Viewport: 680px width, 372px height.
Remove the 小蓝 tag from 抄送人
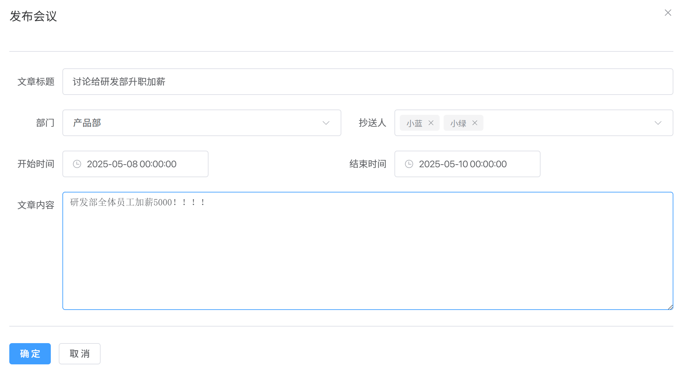(431, 123)
